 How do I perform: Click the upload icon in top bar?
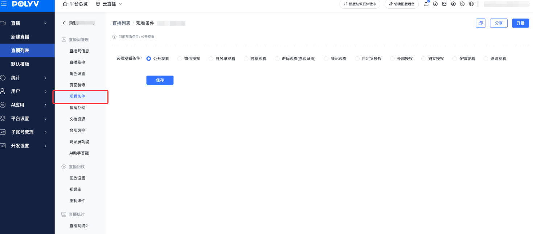[426, 4]
